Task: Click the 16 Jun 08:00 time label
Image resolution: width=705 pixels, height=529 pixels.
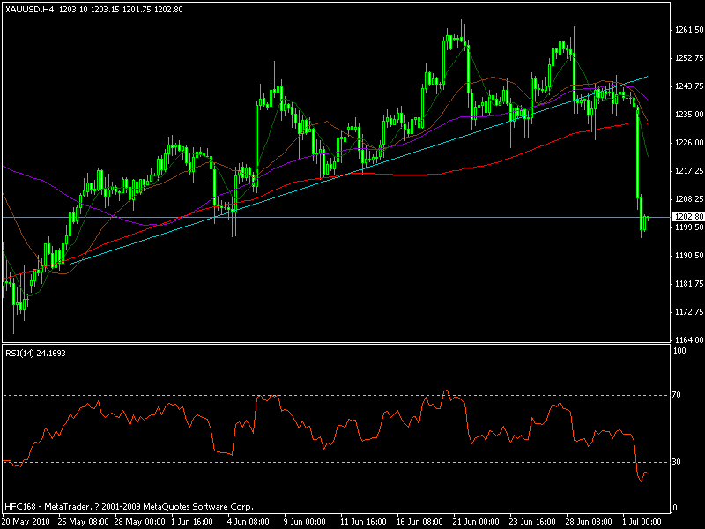Action: pos(419,522)
